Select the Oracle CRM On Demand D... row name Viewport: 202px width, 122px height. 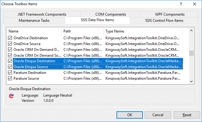pyautogui.click(x=36, y=50)
